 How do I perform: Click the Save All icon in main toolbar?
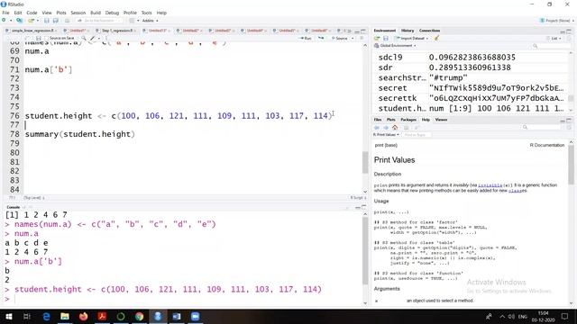point(56,21)
